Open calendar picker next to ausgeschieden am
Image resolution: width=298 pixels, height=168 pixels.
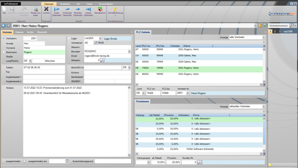(x=67, y=161)
